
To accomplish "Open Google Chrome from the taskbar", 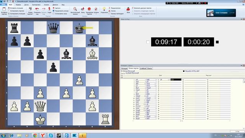I will tap(35, 135).
